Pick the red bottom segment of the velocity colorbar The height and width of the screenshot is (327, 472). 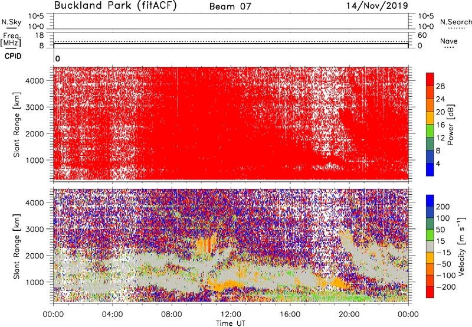pos(430,292)
